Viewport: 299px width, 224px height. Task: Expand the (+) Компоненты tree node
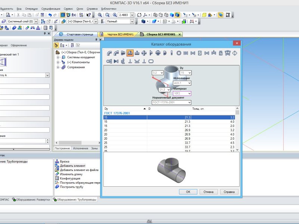[58, 62]
